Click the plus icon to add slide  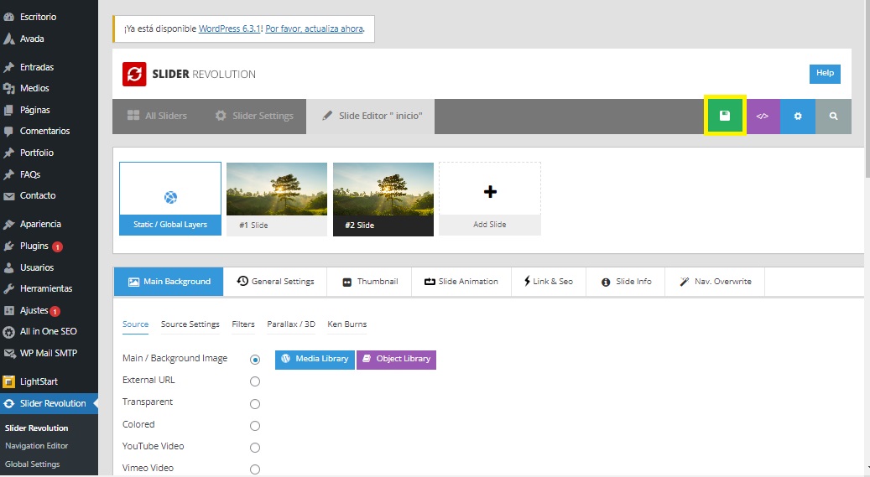click(x=490, y=191)
